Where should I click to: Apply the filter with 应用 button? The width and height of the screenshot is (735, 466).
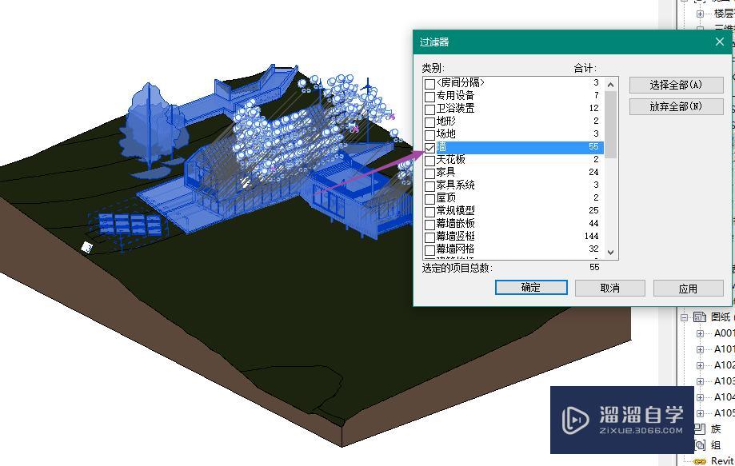point(688,289)
